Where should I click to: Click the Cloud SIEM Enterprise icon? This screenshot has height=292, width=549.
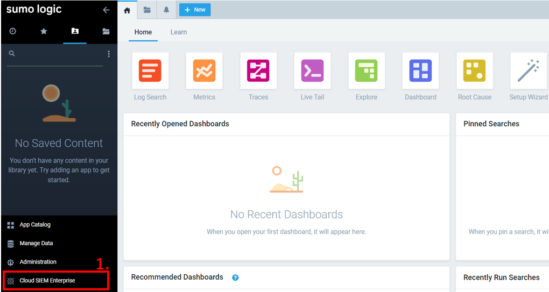(11, 281)
